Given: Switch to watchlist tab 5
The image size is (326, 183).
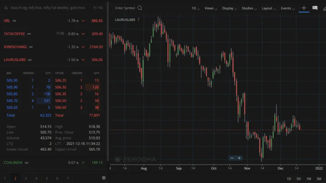Looking at the screenshot, I should 47,179.
